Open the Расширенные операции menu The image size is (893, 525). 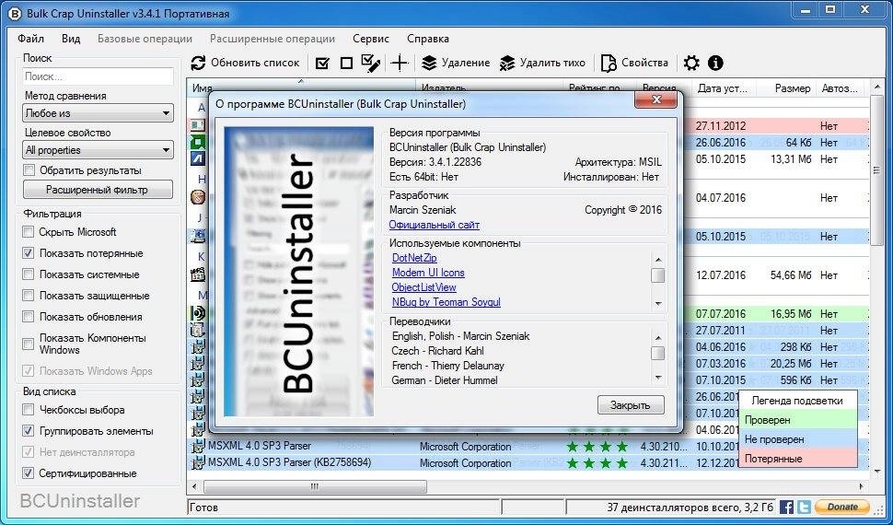pos(273,39)
